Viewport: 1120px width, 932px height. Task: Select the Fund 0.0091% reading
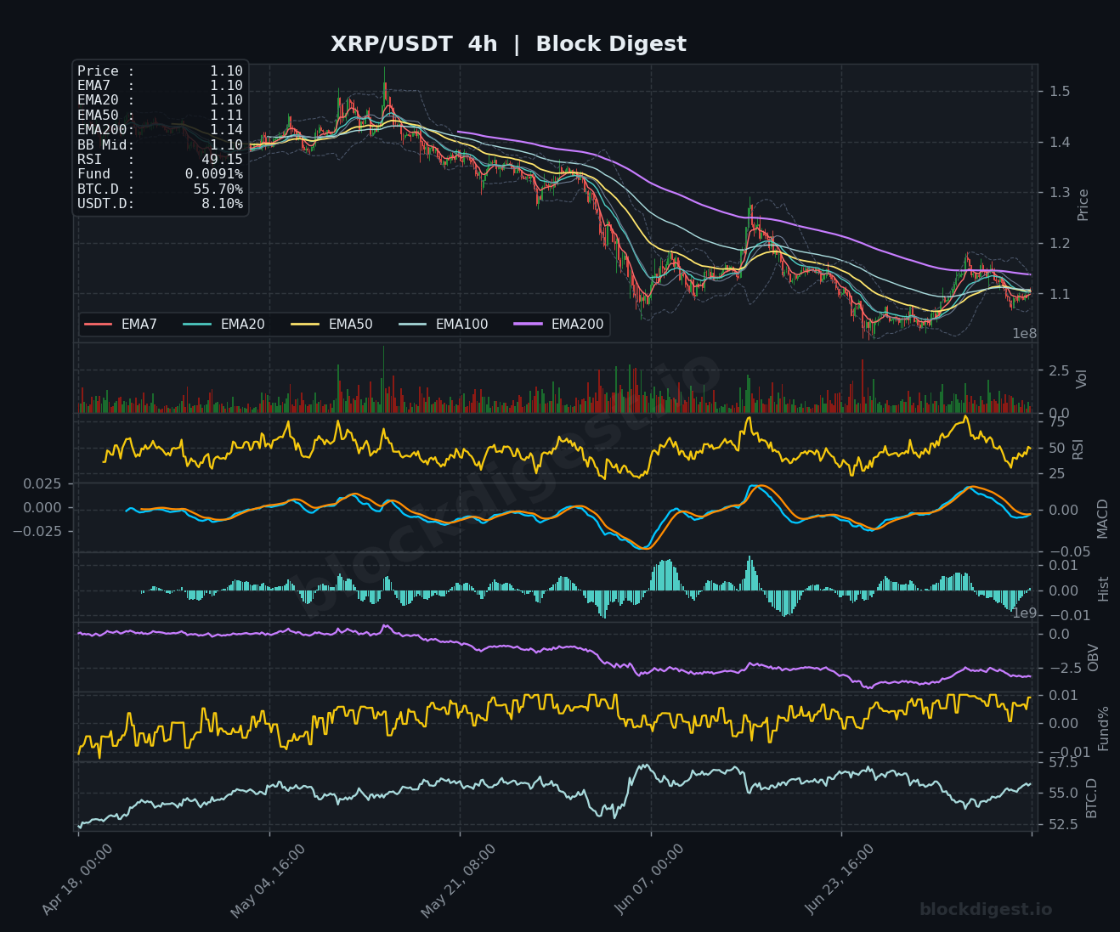pos(160,174)
